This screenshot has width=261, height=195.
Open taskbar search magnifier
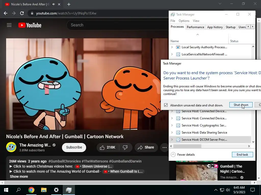[x=18, y=190]
